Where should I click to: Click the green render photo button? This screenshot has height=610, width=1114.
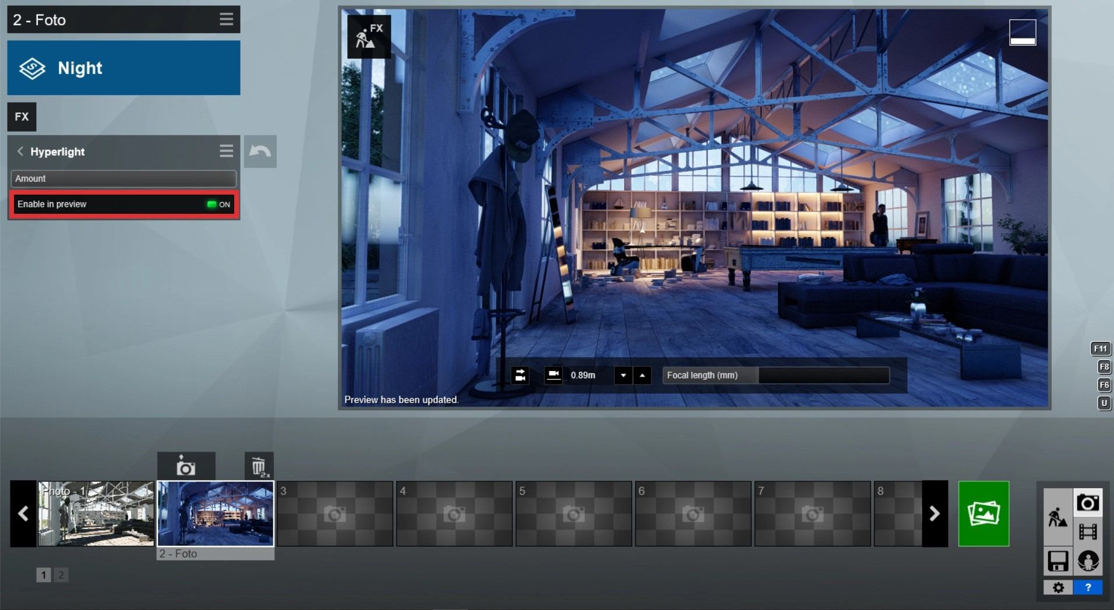(983, 513)
